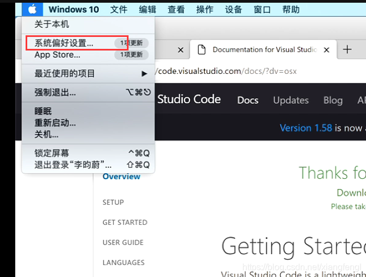Open the 设备 menu

pos(234,10)
